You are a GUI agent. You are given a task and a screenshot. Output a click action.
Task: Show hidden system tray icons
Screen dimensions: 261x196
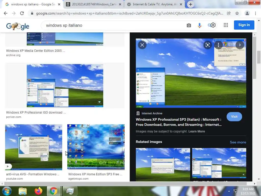click(x=229, y=191)
